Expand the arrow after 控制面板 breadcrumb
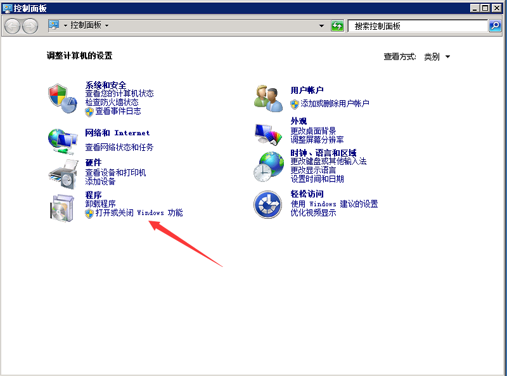507x376 pixels. coord(106,25)
